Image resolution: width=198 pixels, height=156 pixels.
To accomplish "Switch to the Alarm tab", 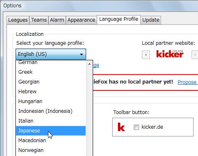I will (x=57, y=20).
